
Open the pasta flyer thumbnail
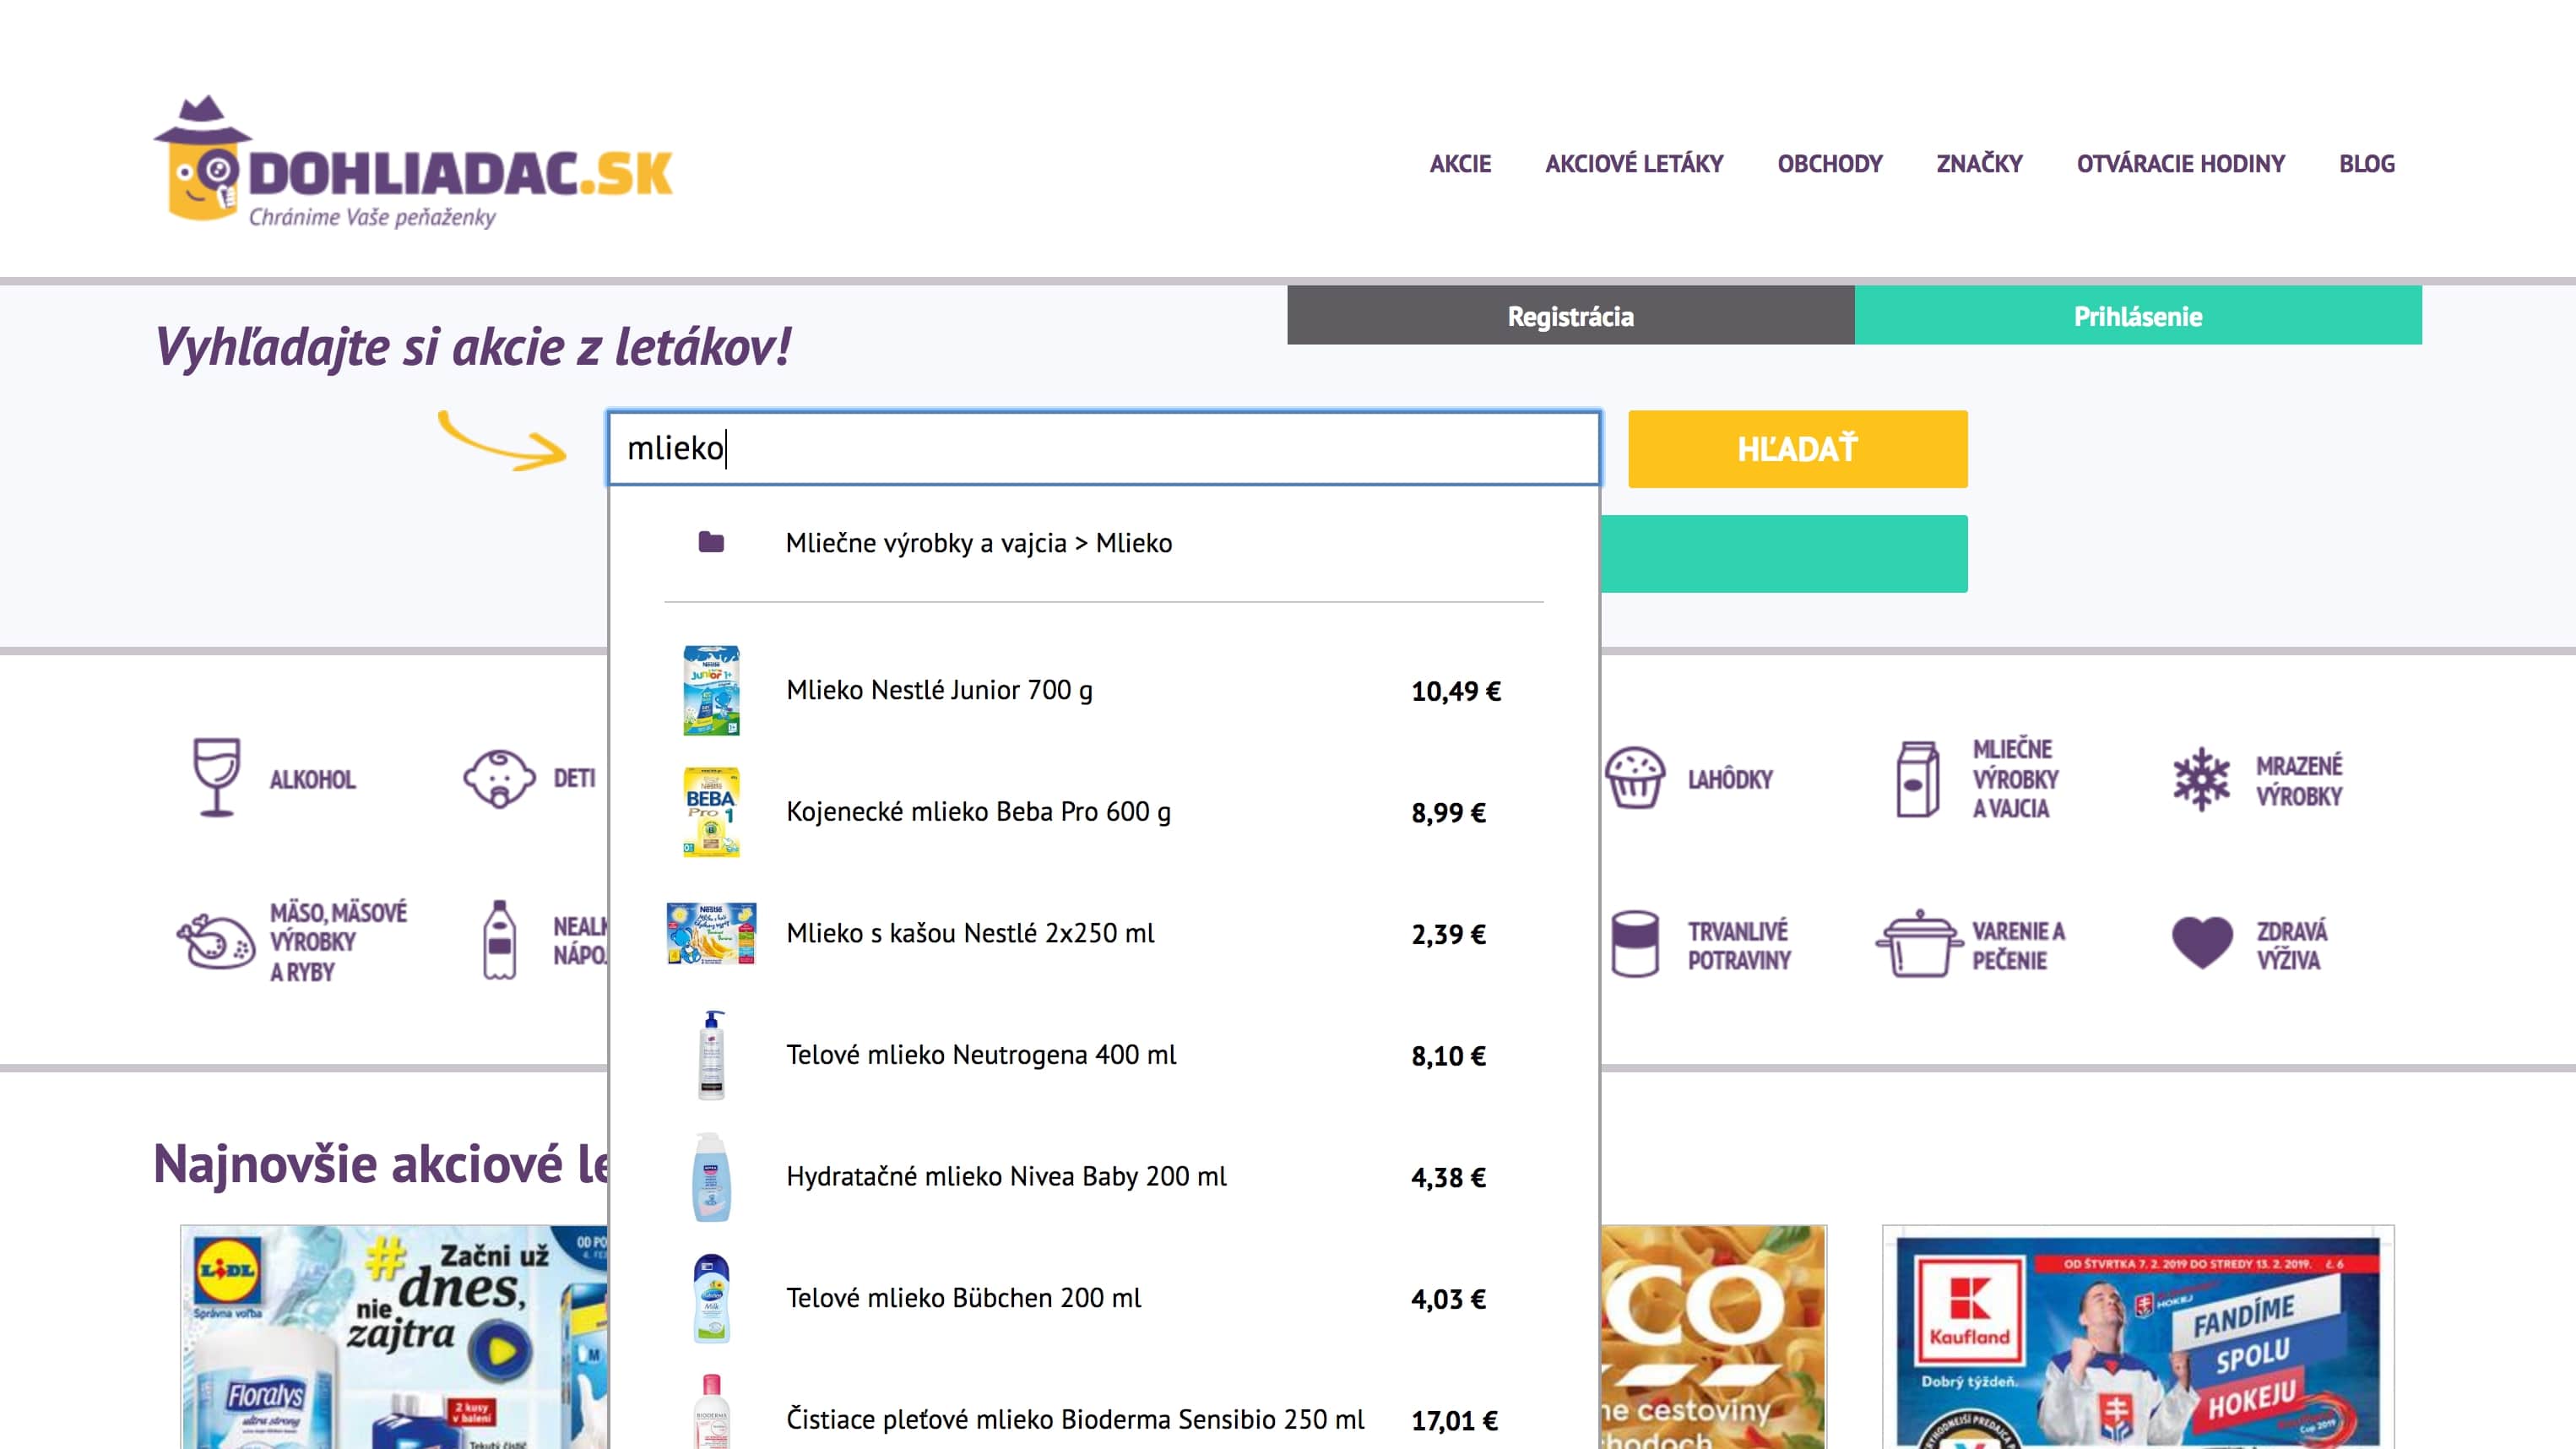tap(1714, 1337)
